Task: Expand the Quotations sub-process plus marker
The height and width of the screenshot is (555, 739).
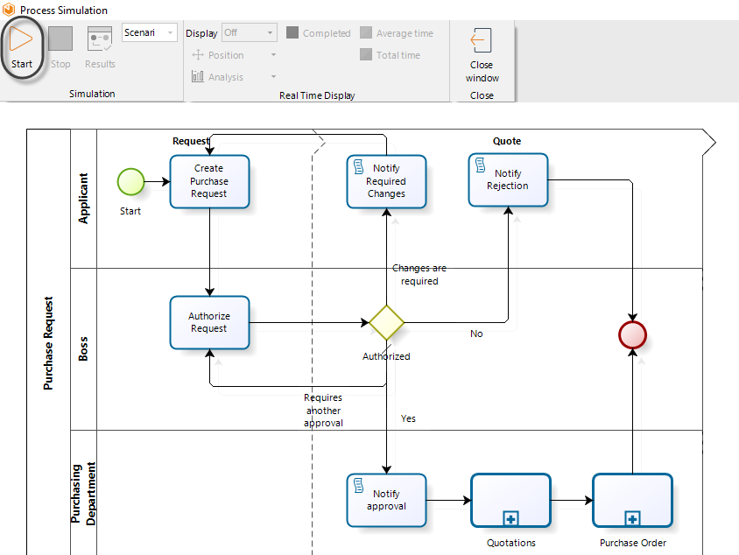Action: [510, 519]
